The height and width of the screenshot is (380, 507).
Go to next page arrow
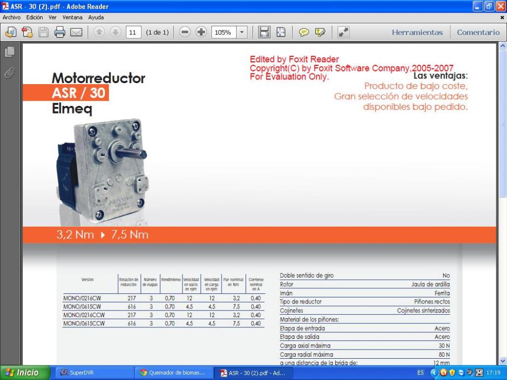(x=116, y=32)
